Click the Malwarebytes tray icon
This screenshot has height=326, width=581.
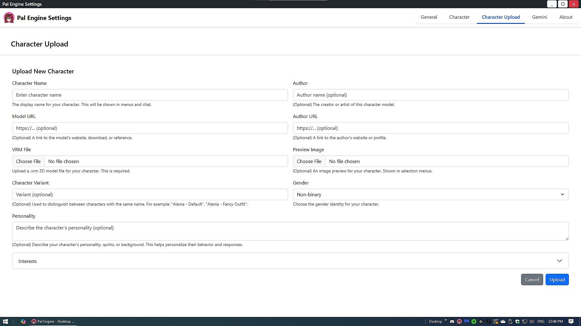coord(467,321)
